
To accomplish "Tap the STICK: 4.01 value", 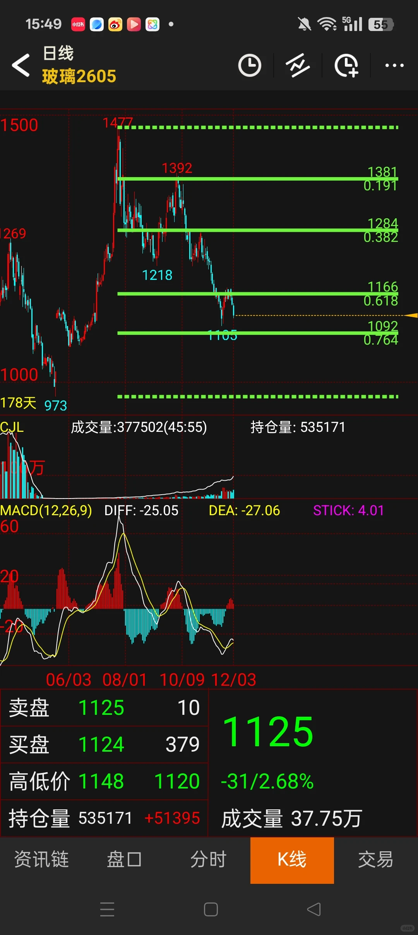I will pyautogui.click(x=348, y=510).
